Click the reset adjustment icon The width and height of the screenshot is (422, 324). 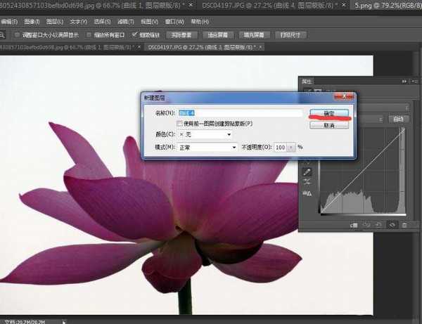(x=378, y=225)
